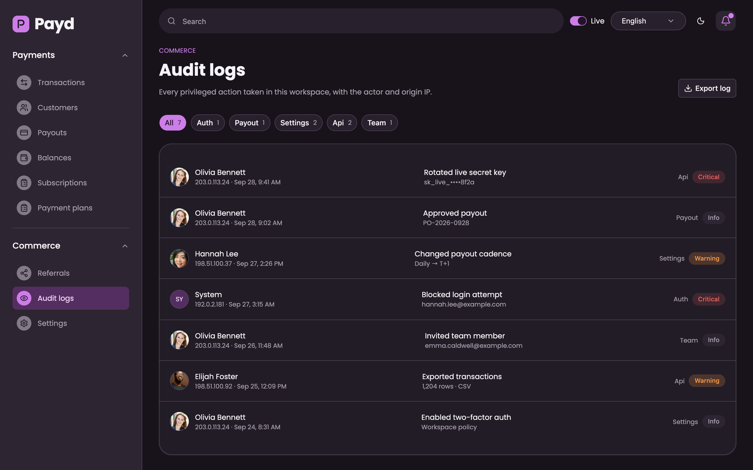Click the Customers people icon
The height and width of the screenshot is (470, 753).
click(x=24, y=108)
